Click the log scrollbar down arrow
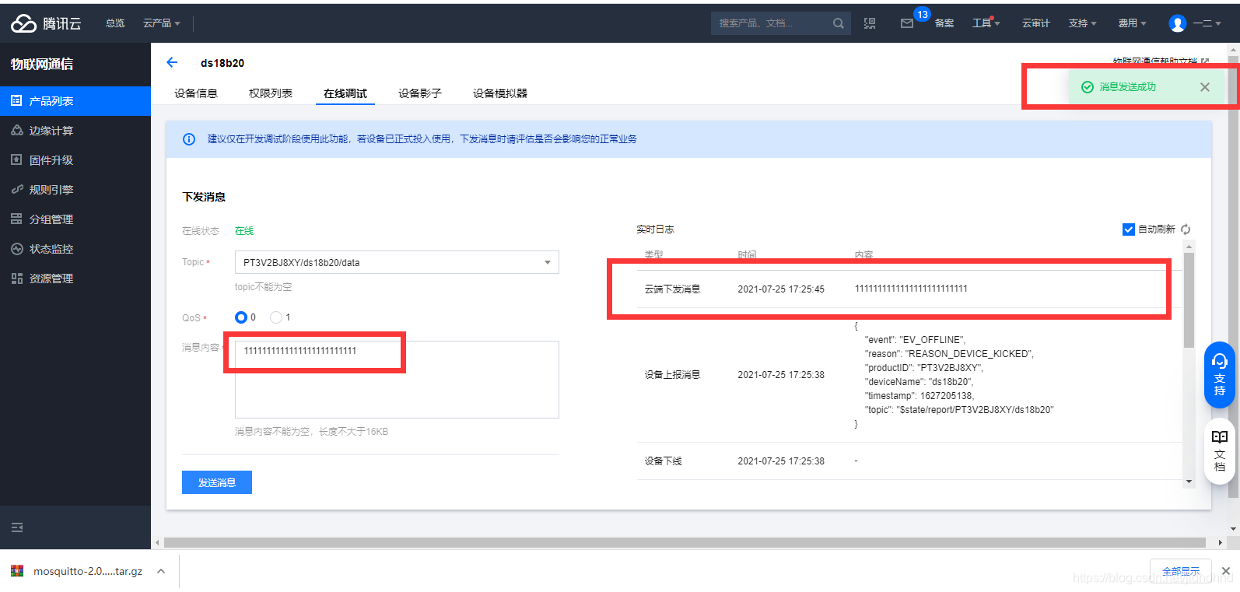Viewport: 1240px width, 592px height. [1189, 482]
